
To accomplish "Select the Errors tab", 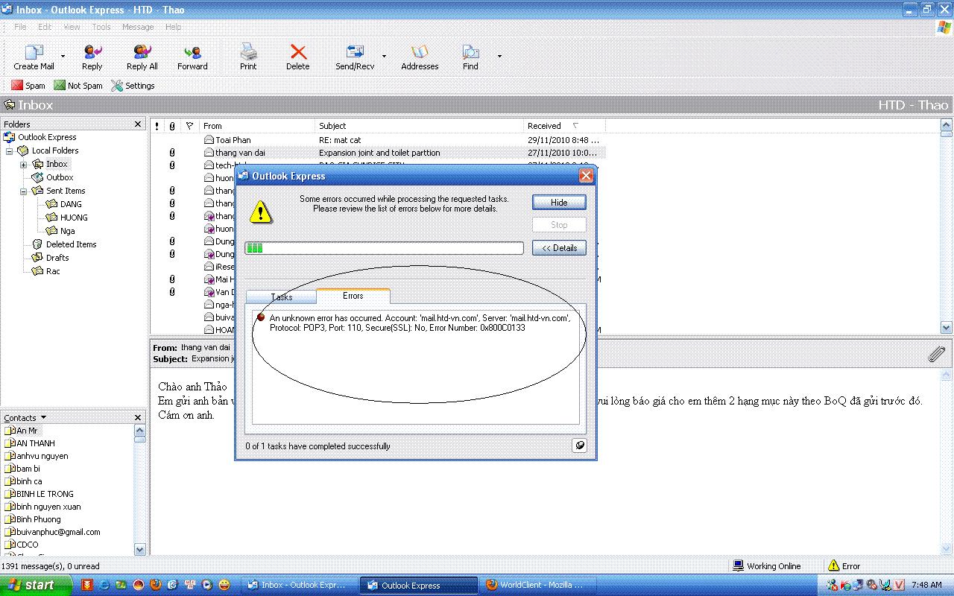I will (353, 296).
